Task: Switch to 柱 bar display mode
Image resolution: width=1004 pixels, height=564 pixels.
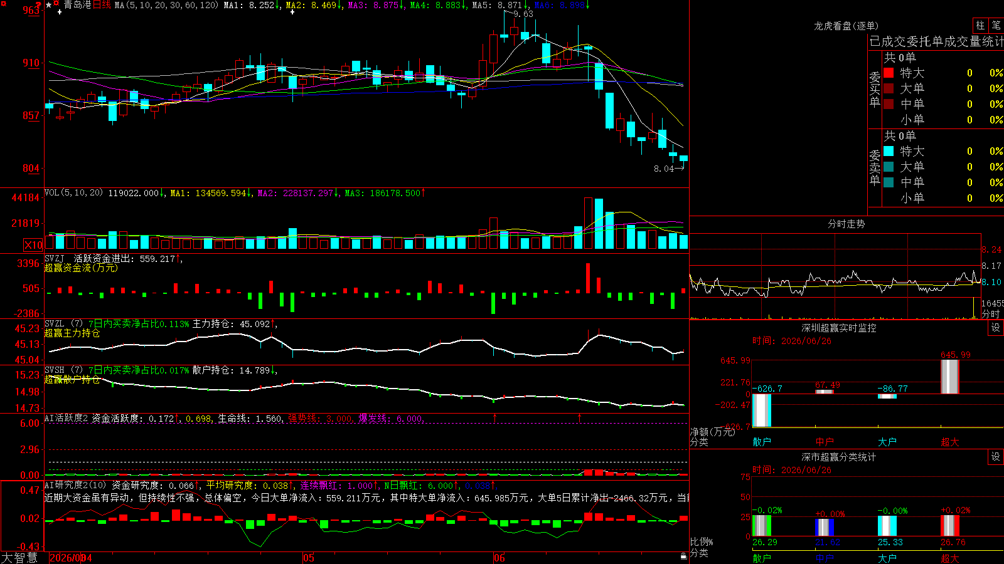Action: tap(980, 25)
